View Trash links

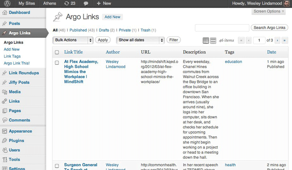146,30
